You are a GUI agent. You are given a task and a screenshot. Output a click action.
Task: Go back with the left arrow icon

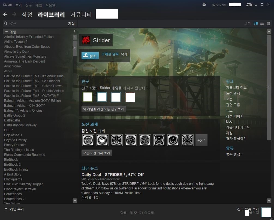(5, 14)
